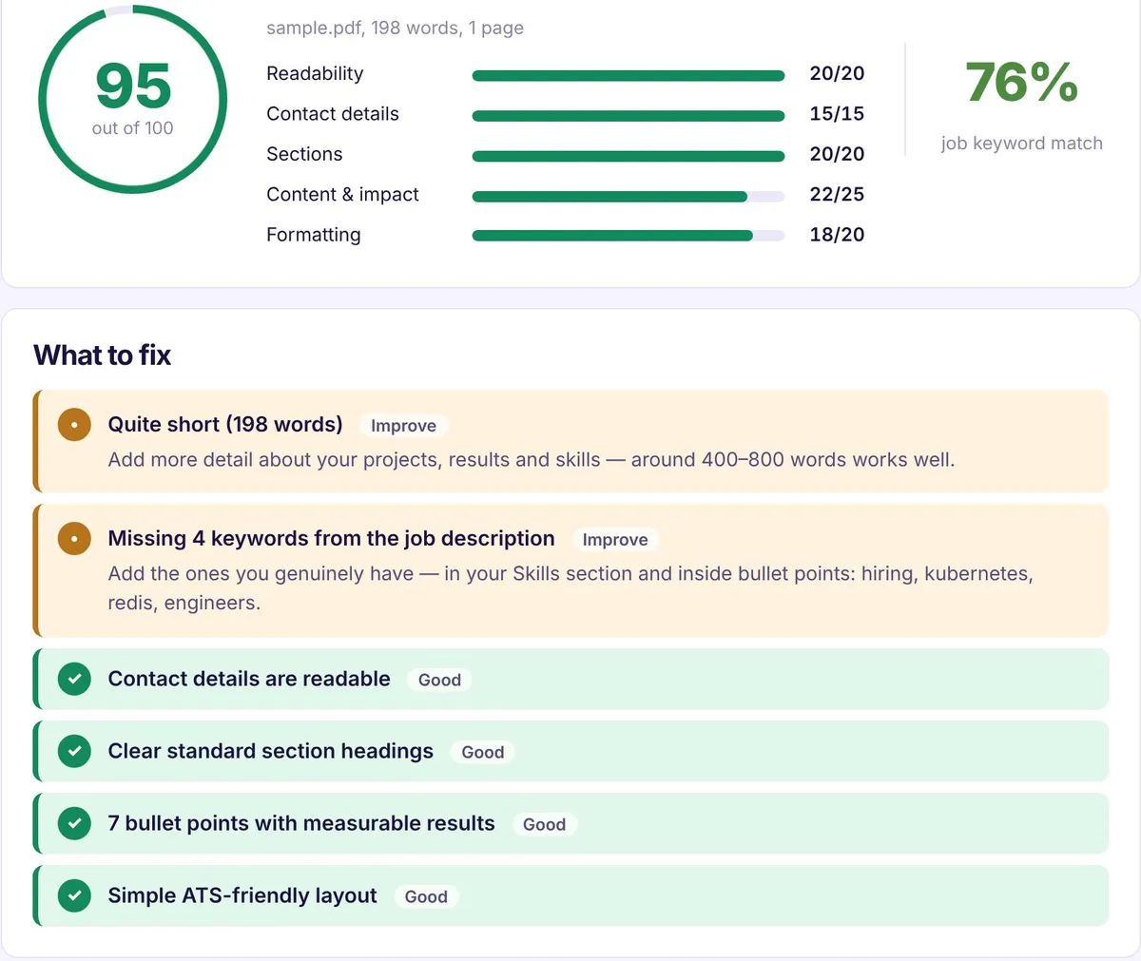The height and width of the screenshot is (961, 1141).
Task: Click the Readability progress bar
Action: pos(629,75)
